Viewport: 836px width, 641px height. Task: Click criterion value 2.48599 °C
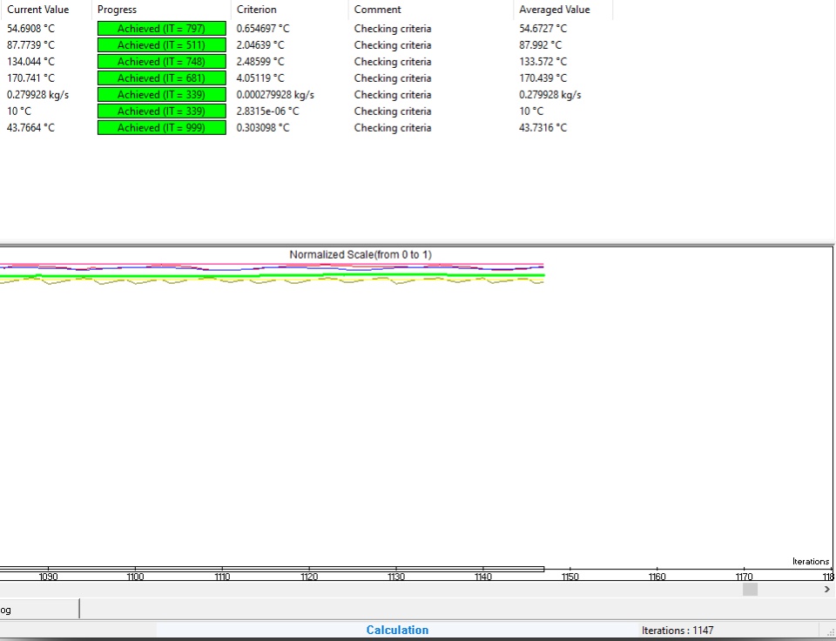point(260,61)
